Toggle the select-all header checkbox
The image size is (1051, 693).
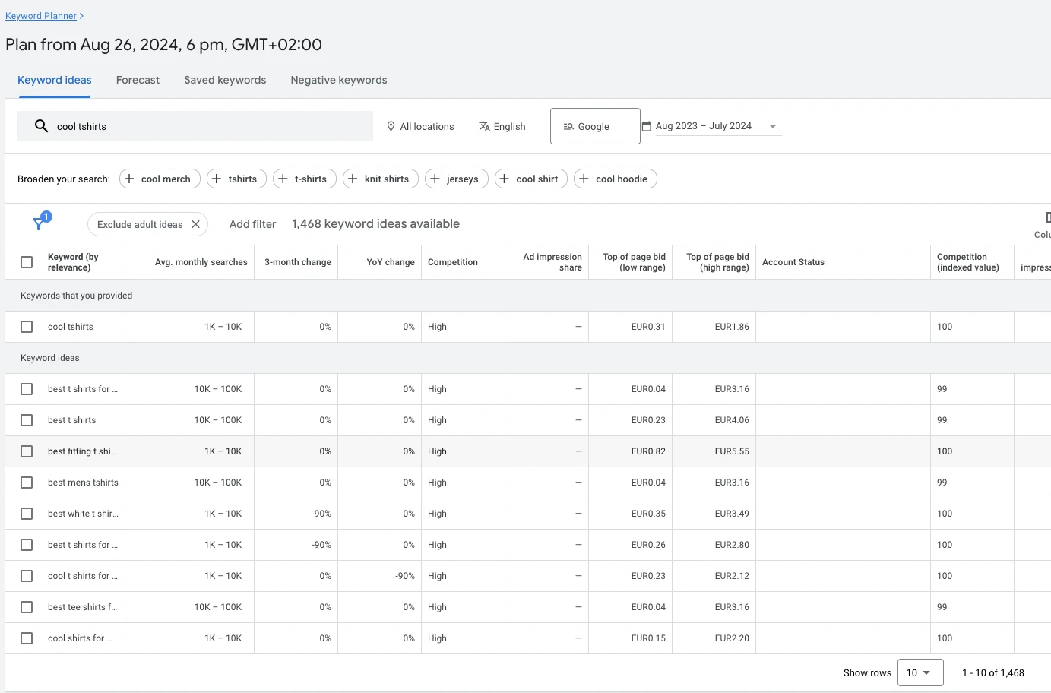27,262
